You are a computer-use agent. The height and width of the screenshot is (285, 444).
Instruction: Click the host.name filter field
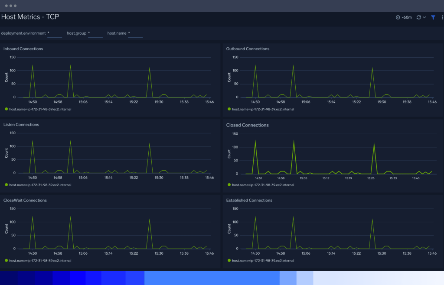coord(135,33)
